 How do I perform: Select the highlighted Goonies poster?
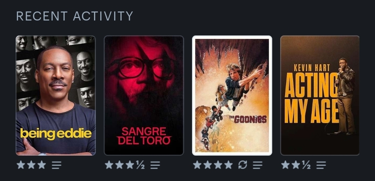tap(232, 96)
